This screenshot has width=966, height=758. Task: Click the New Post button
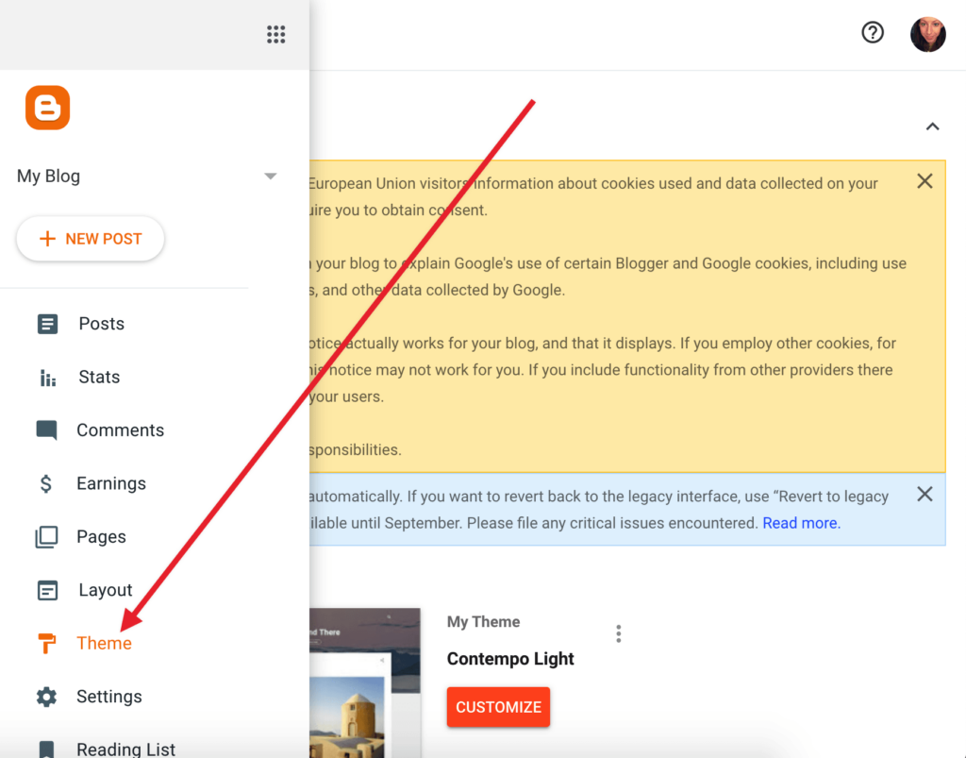coord(90,239)
